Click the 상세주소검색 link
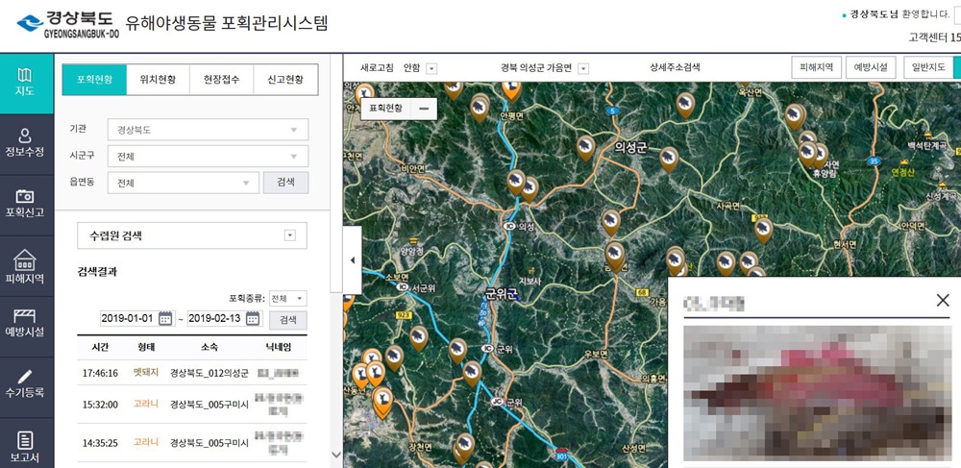This screenshot has height=468, width=961. (x=675, y=68)
